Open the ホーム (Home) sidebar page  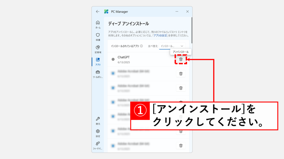98,24
